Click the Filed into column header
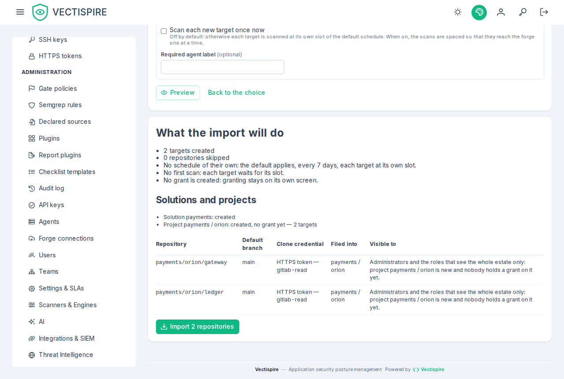Image resolution: width=564 pixels, height=379 pixels. coord(344,244)
